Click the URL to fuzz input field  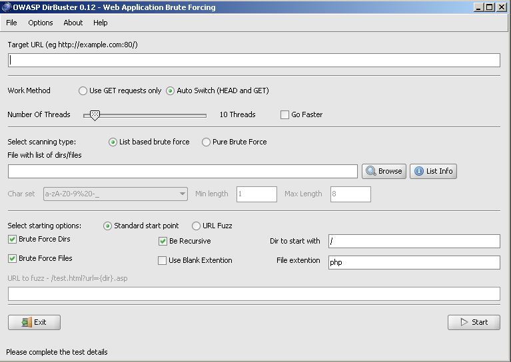click(254, 293)
